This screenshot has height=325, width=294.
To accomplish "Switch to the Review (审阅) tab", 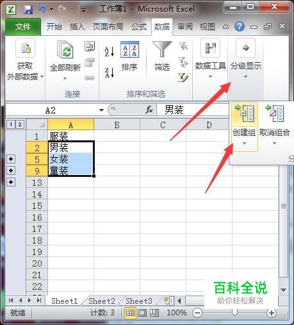I will 185,27.
